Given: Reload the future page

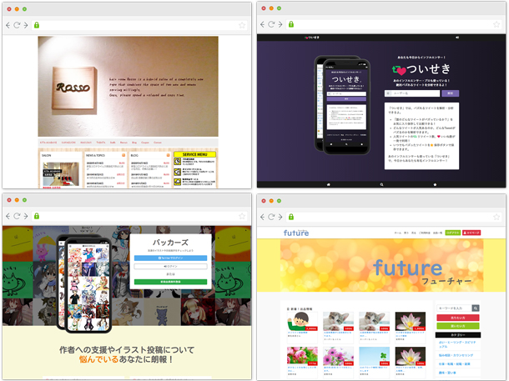Looking at the screenshot, I should click(x=271, y=217).
